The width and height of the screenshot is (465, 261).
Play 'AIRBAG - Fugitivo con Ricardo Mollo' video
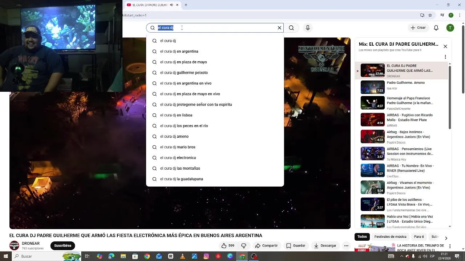click(x=401, y=120)
